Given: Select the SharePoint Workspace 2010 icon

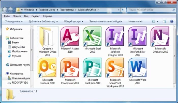Looking at the screenshot, I should pos(115,68).
